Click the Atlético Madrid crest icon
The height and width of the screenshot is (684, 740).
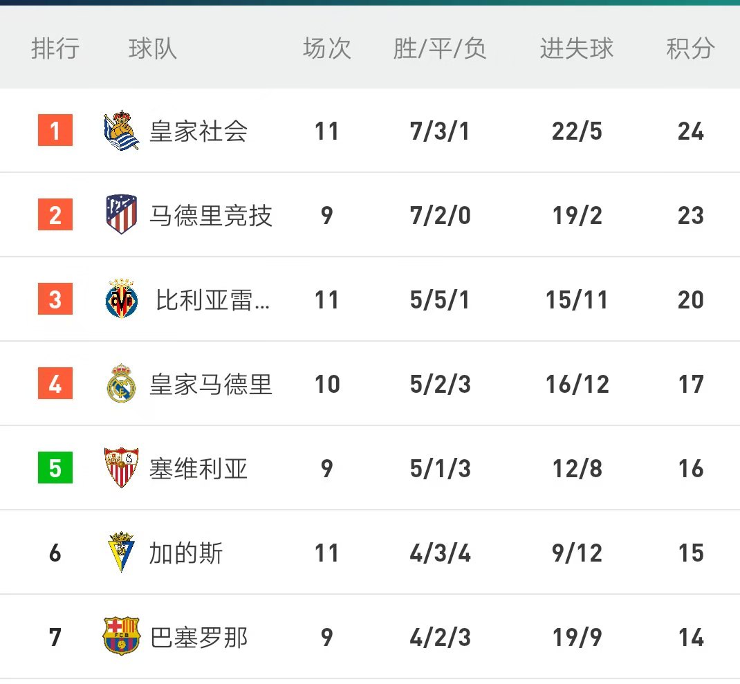tap(121, 214)
